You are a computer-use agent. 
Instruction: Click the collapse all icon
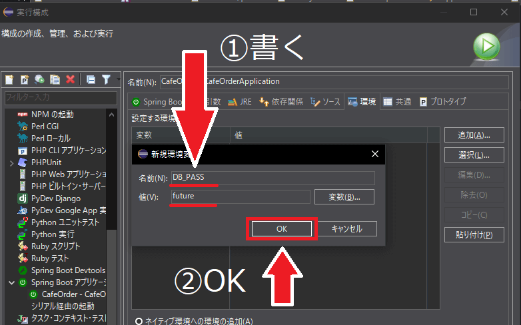click(x=91, y=80)
